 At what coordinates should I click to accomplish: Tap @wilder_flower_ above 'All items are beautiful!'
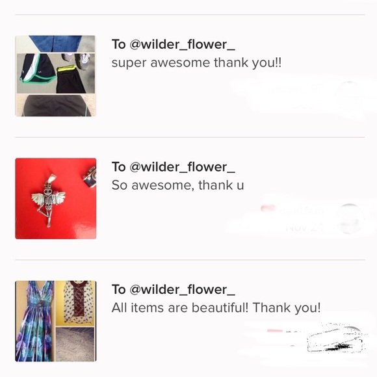(182, 290)
